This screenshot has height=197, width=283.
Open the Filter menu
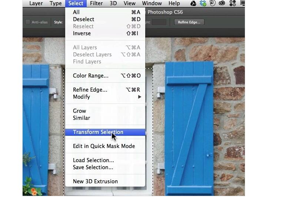point(96,3)
